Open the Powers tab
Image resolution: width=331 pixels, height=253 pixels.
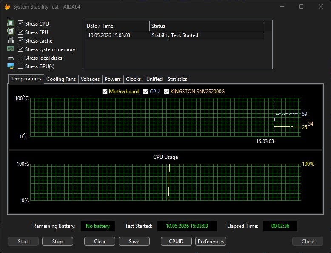pos(113,79)
